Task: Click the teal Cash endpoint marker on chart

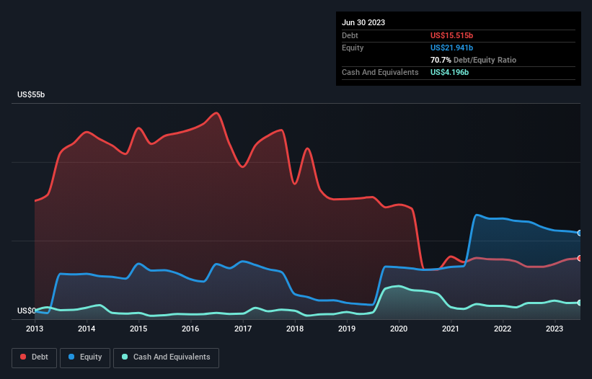Action: click(580, 303)
